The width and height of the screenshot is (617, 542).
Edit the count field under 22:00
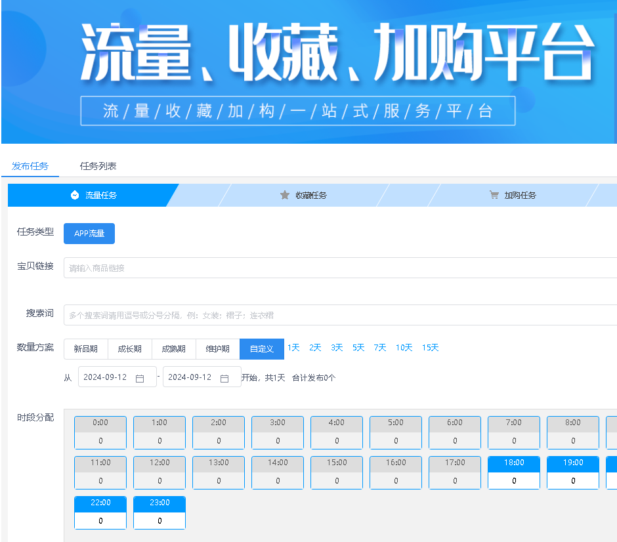click(x=100, y=521)
